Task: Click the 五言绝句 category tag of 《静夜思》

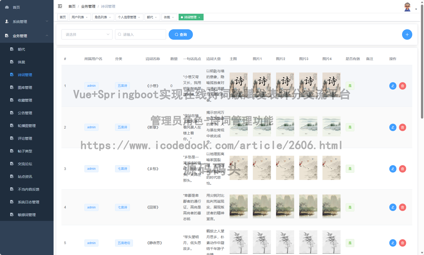Action: tap(124, 243)
